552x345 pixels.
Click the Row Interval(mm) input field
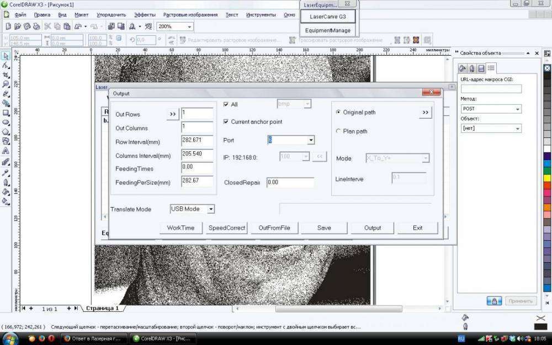[x=197, y=141]
